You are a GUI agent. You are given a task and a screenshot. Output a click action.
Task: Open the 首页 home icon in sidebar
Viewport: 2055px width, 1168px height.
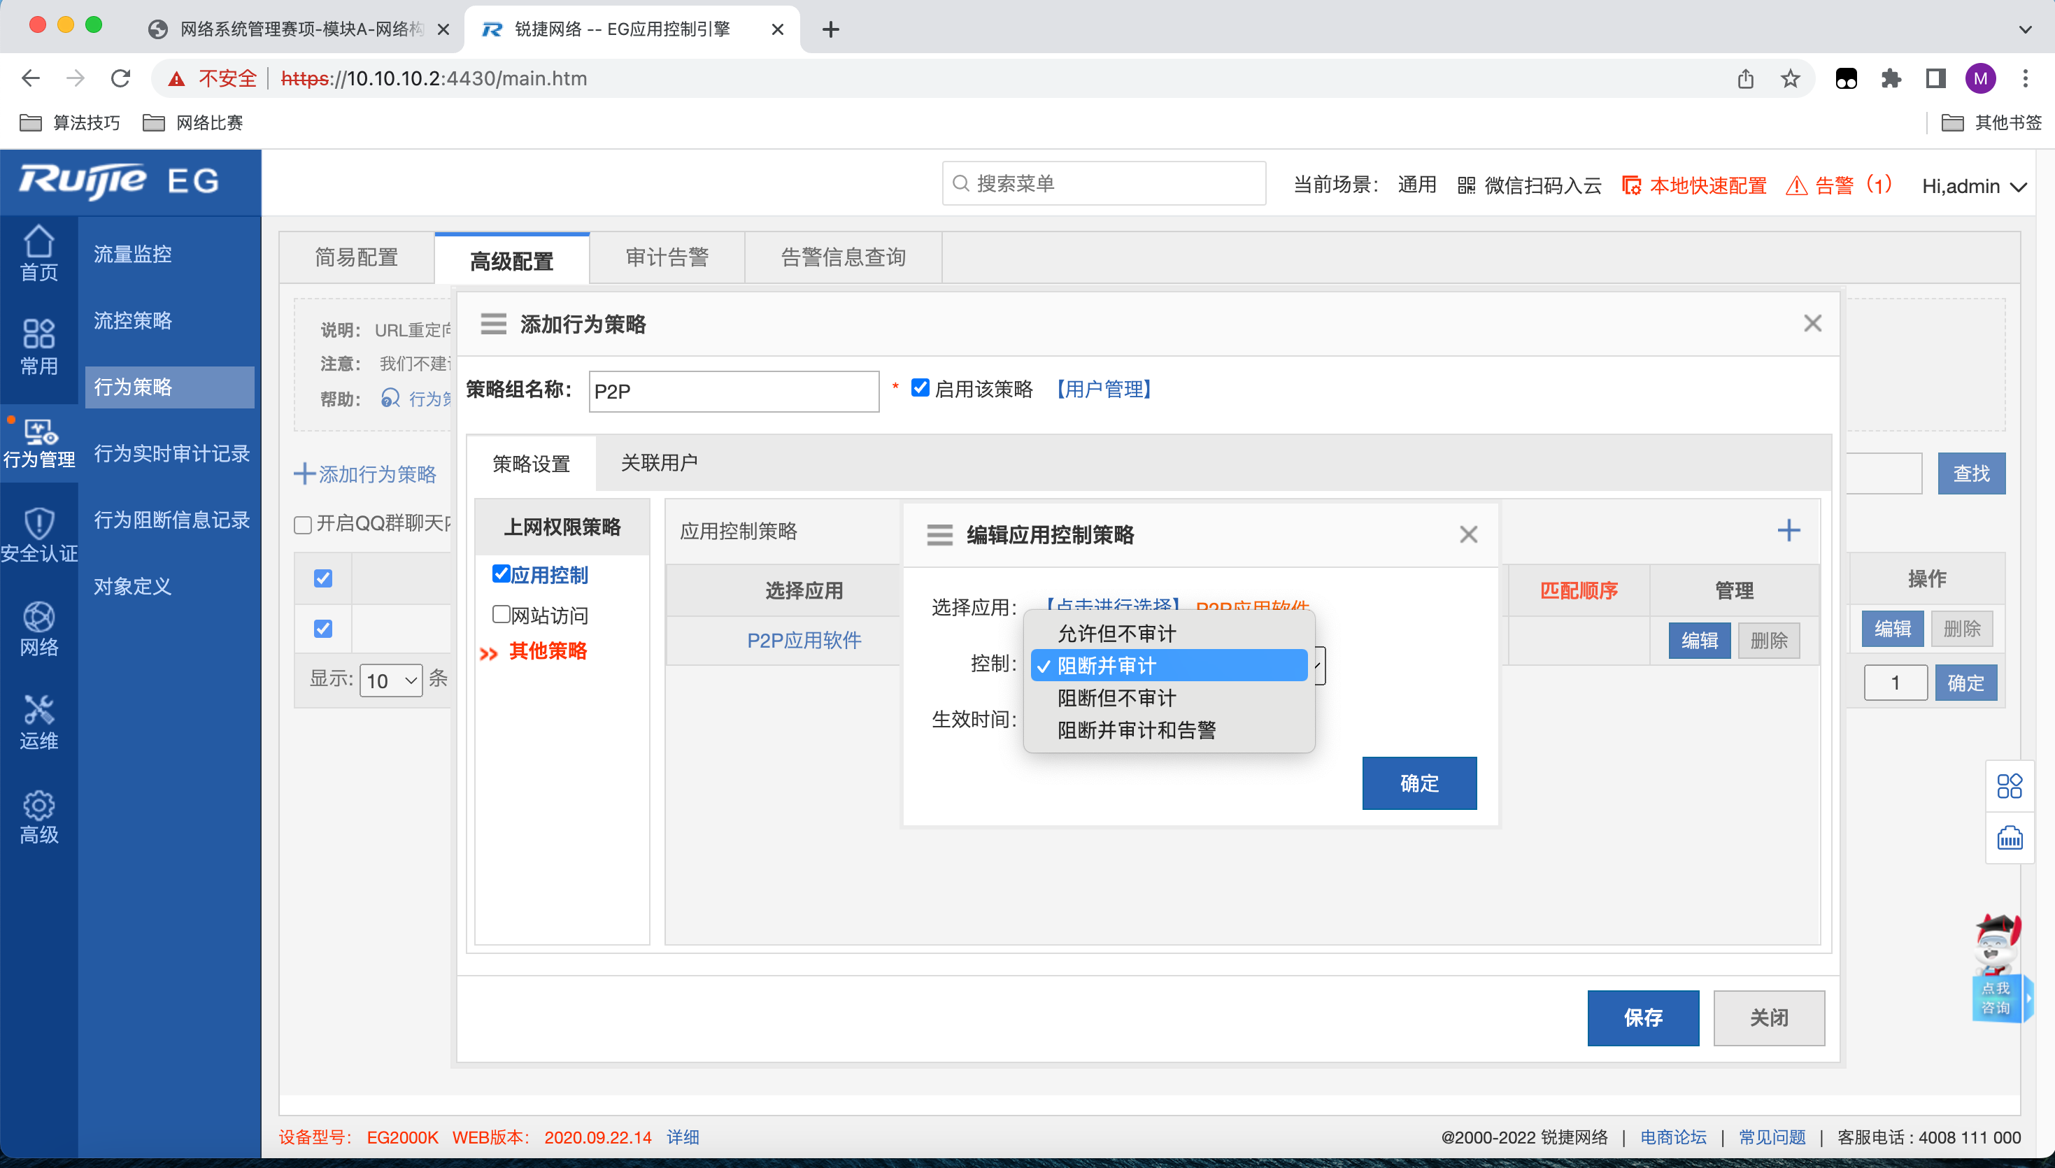38,252
